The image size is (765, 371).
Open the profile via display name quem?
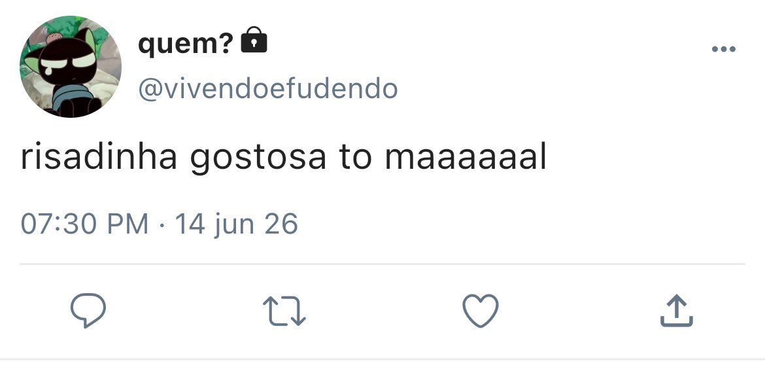click(x=186, y=44)
